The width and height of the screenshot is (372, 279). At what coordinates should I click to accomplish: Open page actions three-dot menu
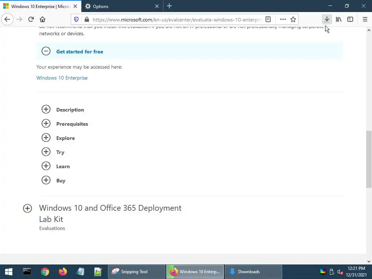click(283, 20)
